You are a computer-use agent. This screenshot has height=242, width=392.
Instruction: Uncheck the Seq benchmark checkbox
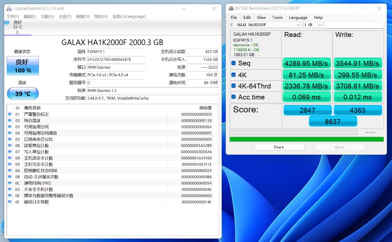click(233, 63)
